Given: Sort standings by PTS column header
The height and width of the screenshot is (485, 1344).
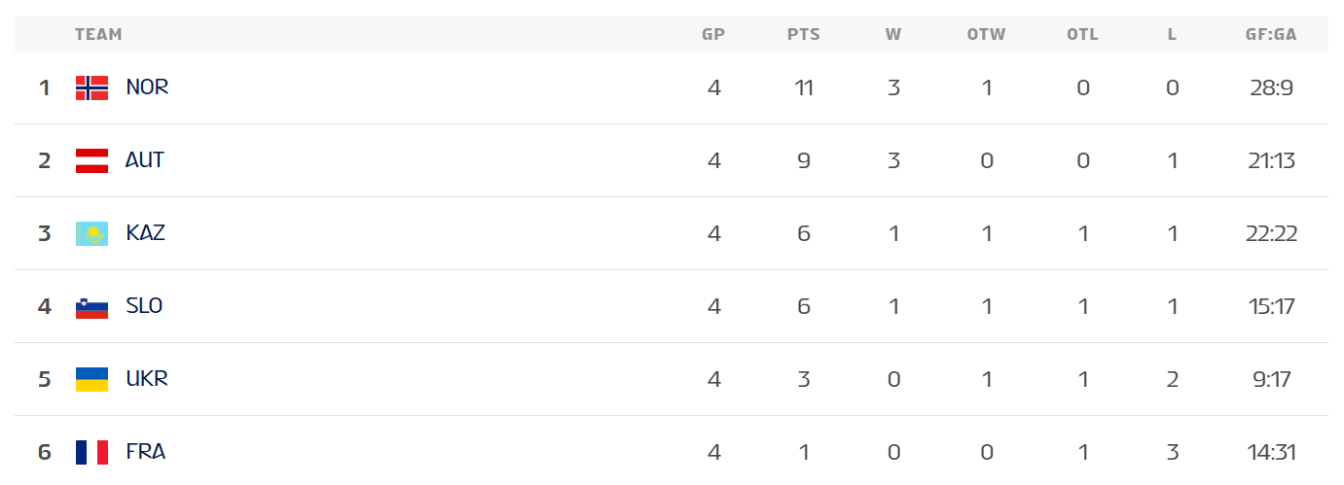Looking at the screenshot, I should point(803,34).
